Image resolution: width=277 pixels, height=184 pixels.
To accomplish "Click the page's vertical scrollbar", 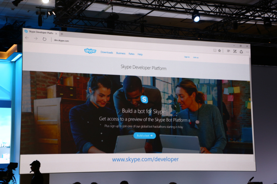I will tap(252, 106).
